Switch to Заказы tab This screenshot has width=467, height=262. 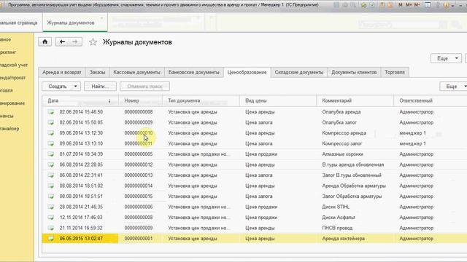pos(97,72)
